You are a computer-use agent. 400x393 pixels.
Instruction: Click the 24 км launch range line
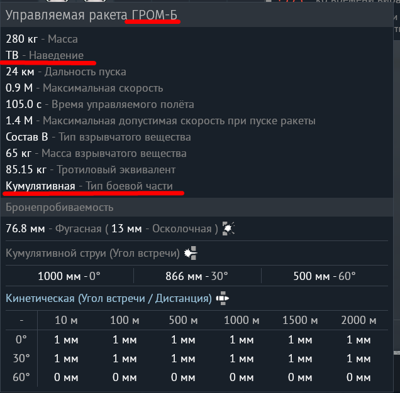(66, 72)
